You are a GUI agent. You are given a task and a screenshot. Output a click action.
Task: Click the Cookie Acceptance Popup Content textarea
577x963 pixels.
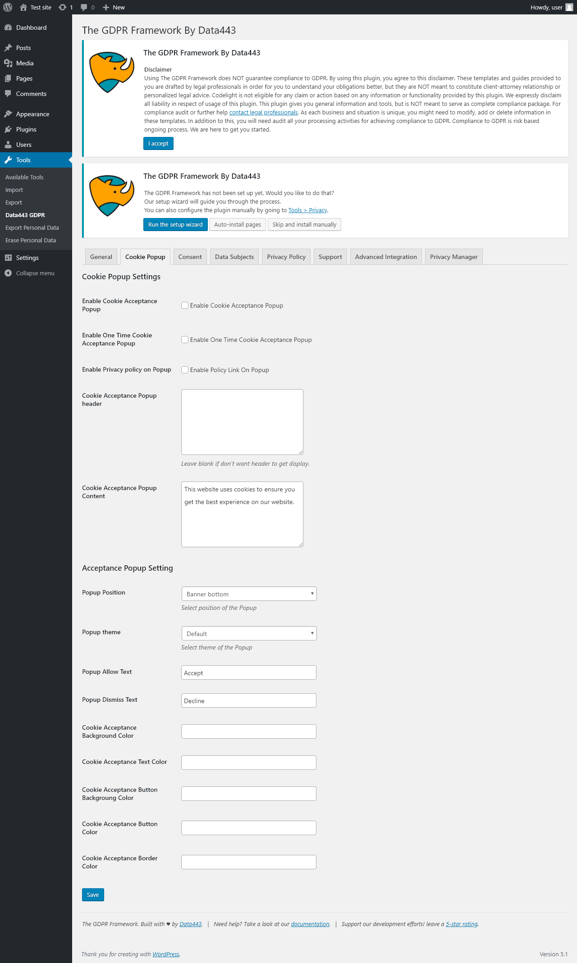242,514
